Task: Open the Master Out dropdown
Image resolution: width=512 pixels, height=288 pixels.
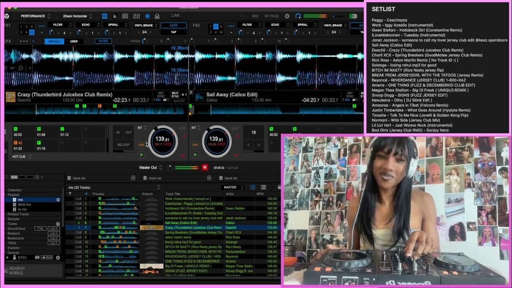Action: pos(151,168)
